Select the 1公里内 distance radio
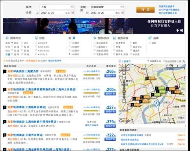Viewport: 190px width, 151px height. pyautogui.click(x=70, y=43)
